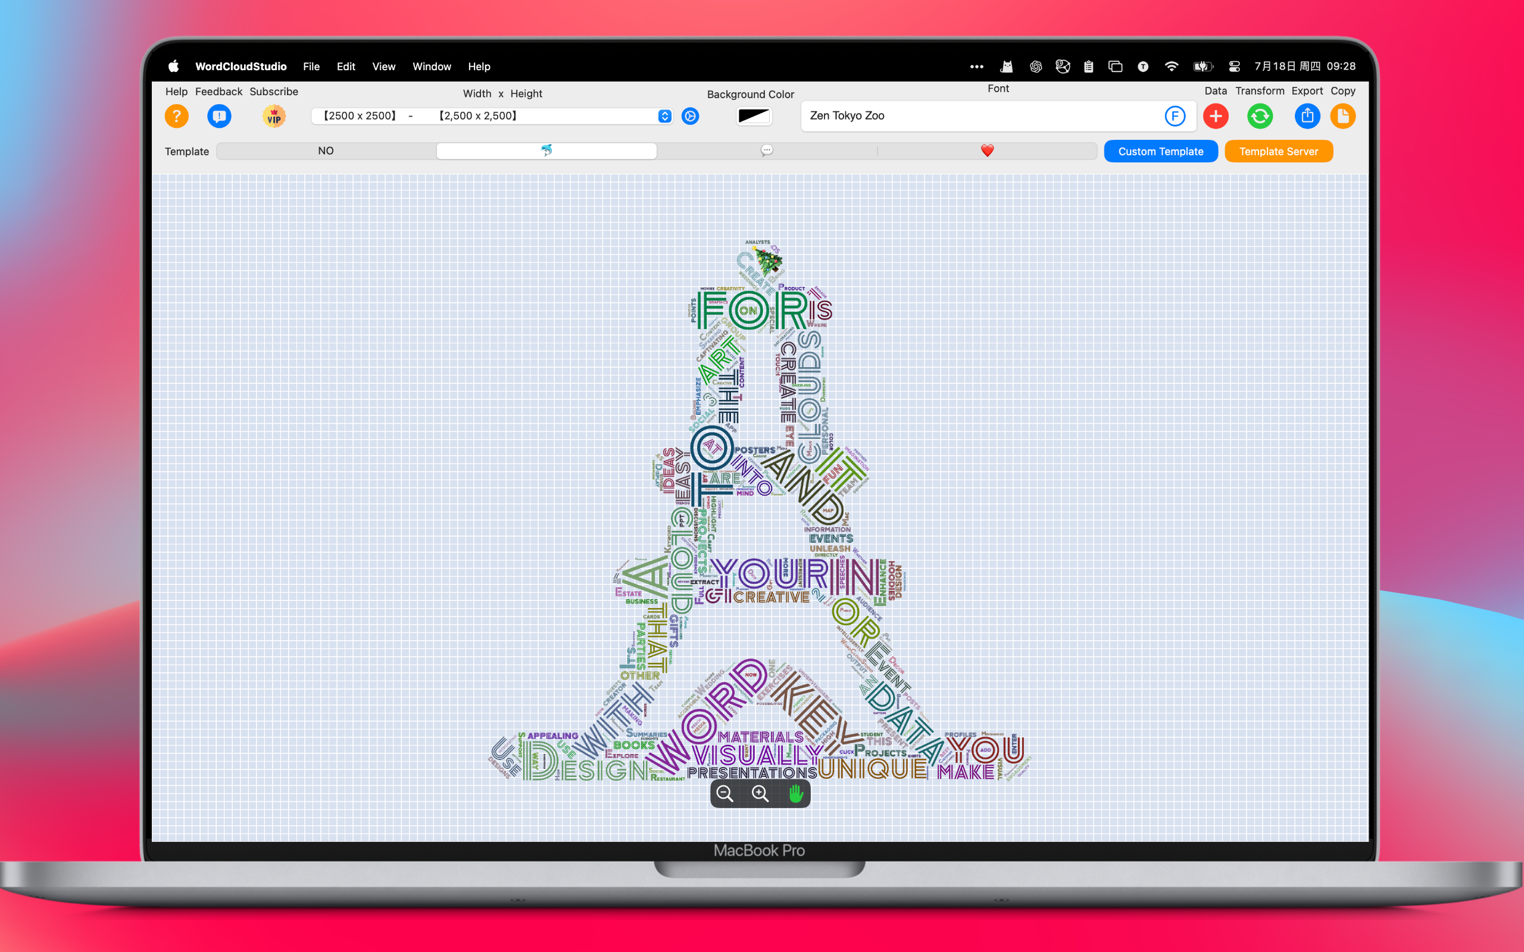Select the speech bubble template segment
1524x952 pixels.
pos(766,151)
